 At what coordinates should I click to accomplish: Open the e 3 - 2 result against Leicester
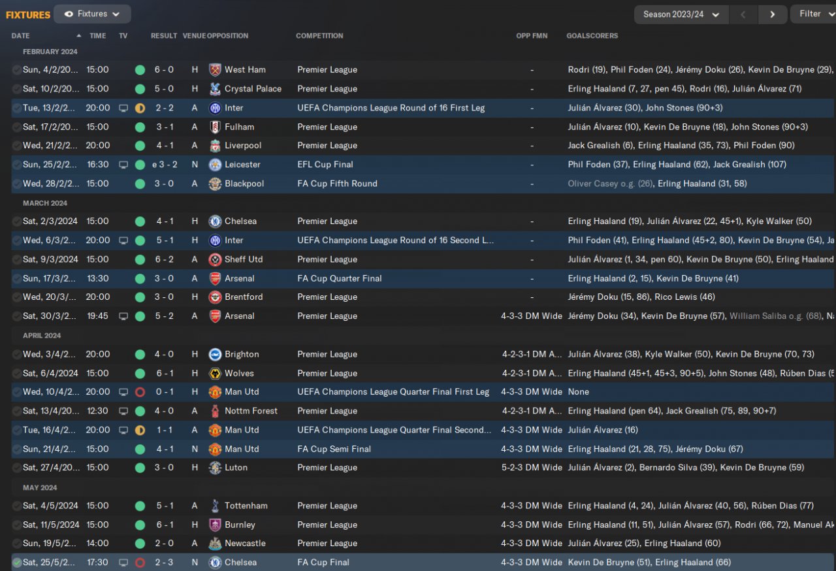(x=165, y=165)
